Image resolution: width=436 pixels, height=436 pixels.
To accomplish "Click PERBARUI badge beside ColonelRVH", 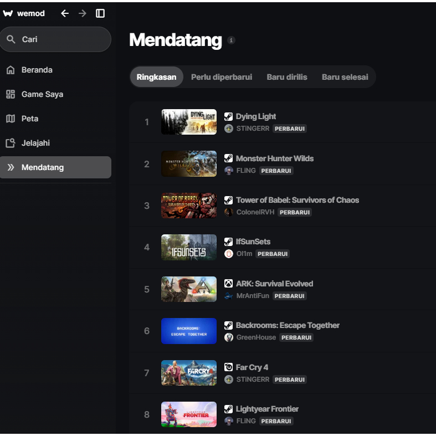I will pos(295,212).
